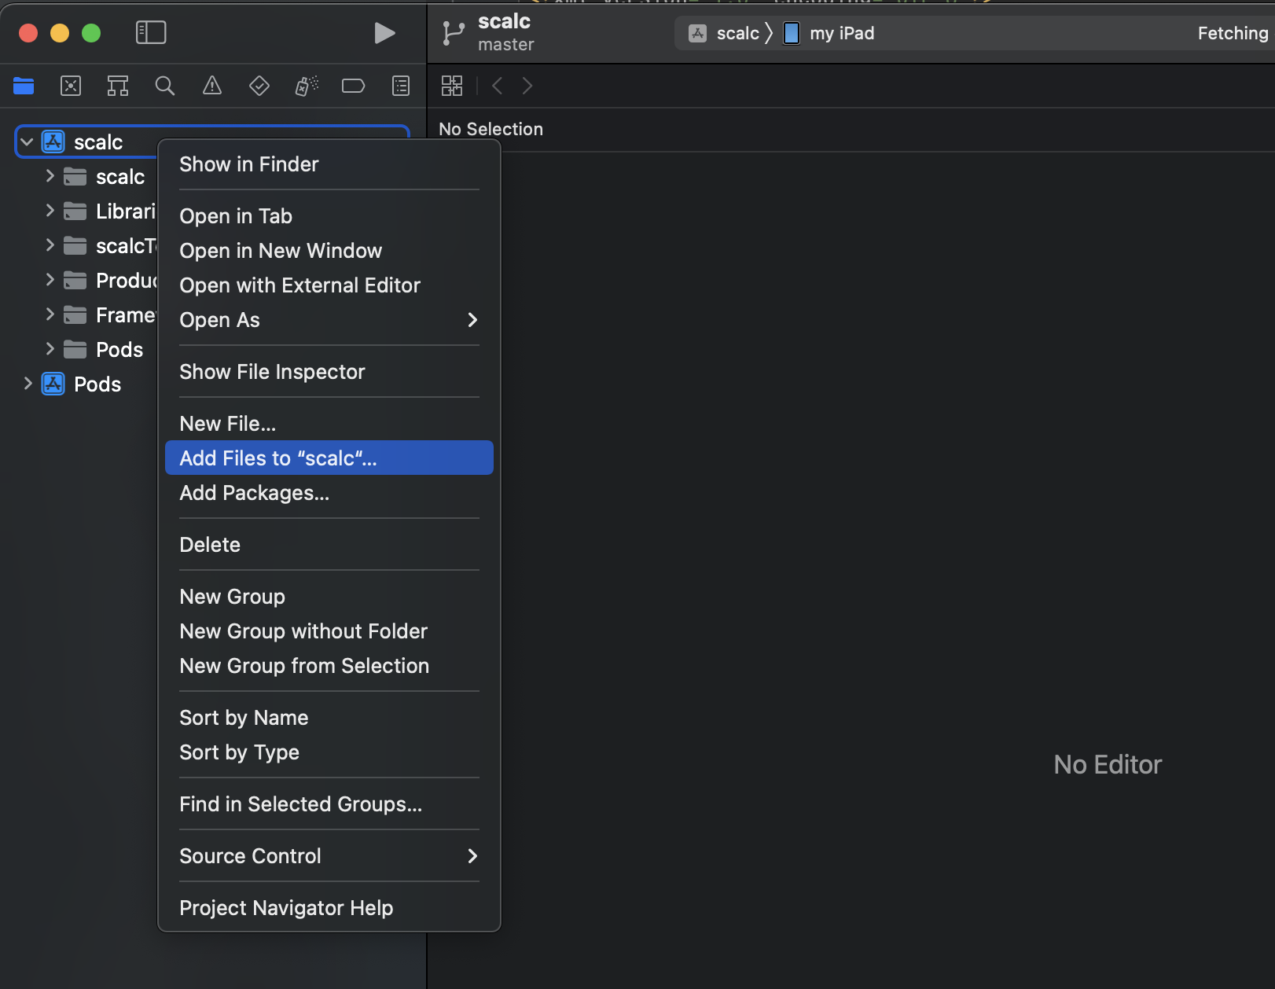Choose Open in Tab
This screenshot has height=989, width=1275.
[329, 216]
